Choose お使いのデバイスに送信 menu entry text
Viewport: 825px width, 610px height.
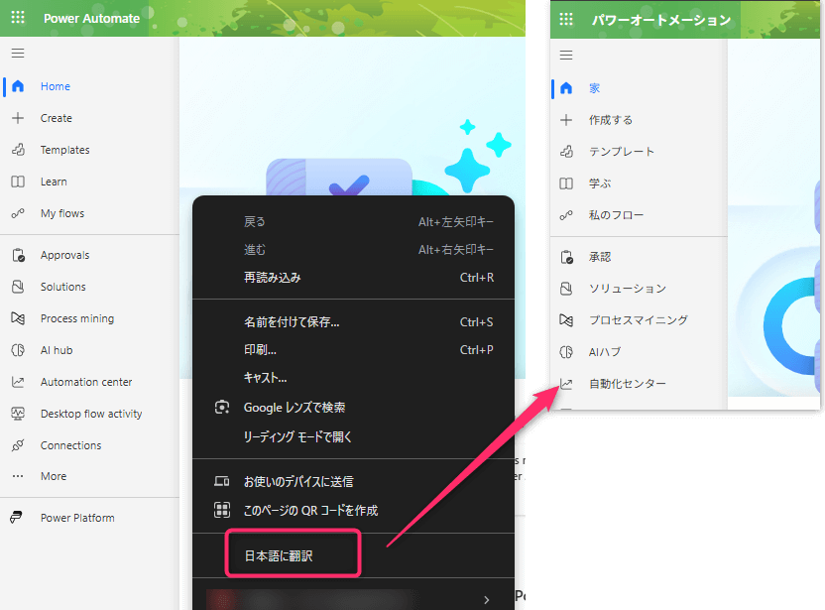click(298, 482)
